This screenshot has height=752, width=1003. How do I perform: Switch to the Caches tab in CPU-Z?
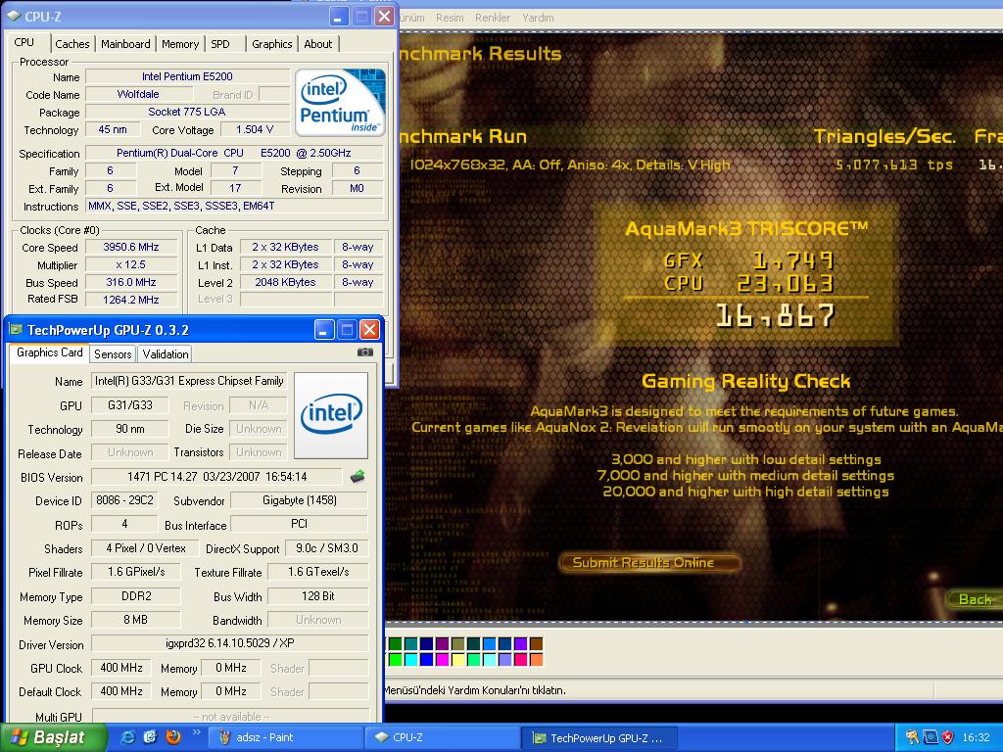[72, 44]
